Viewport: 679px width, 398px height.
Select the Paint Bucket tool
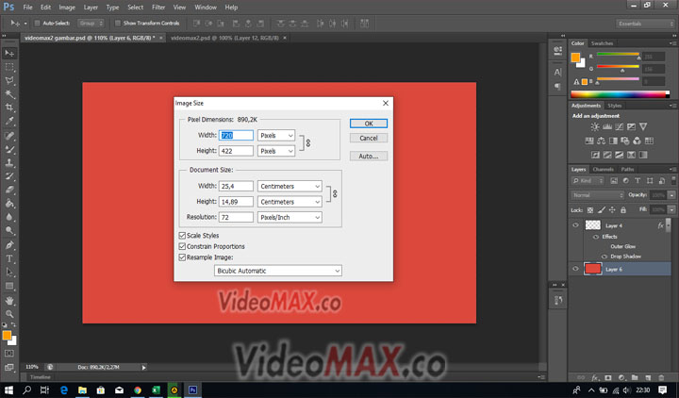(9, 204)
